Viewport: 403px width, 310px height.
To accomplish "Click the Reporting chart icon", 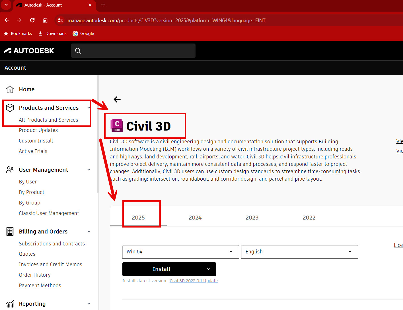I will (10, 304).
